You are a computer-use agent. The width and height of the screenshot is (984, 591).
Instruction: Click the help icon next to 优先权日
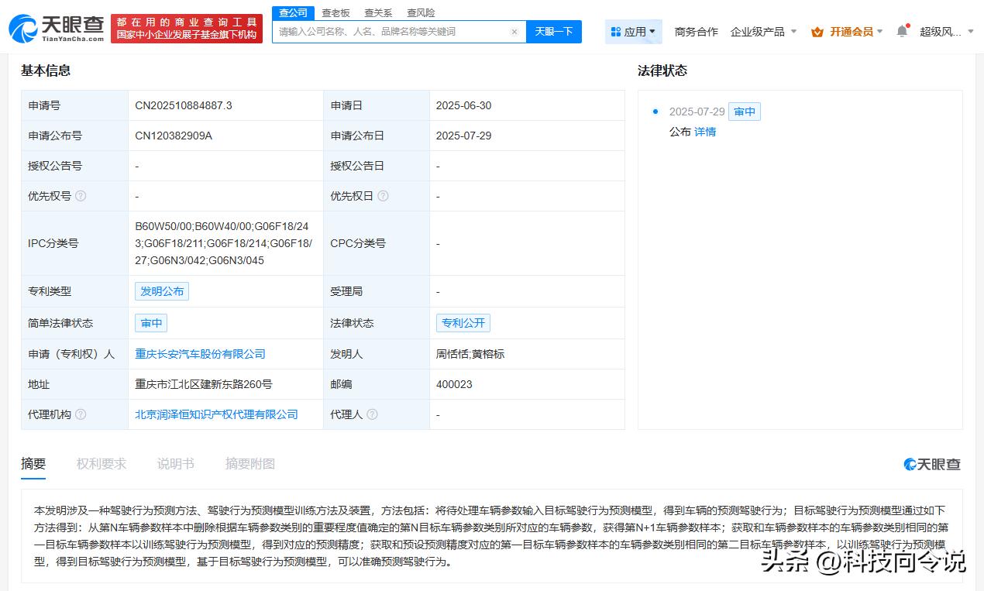coord(383,196)
